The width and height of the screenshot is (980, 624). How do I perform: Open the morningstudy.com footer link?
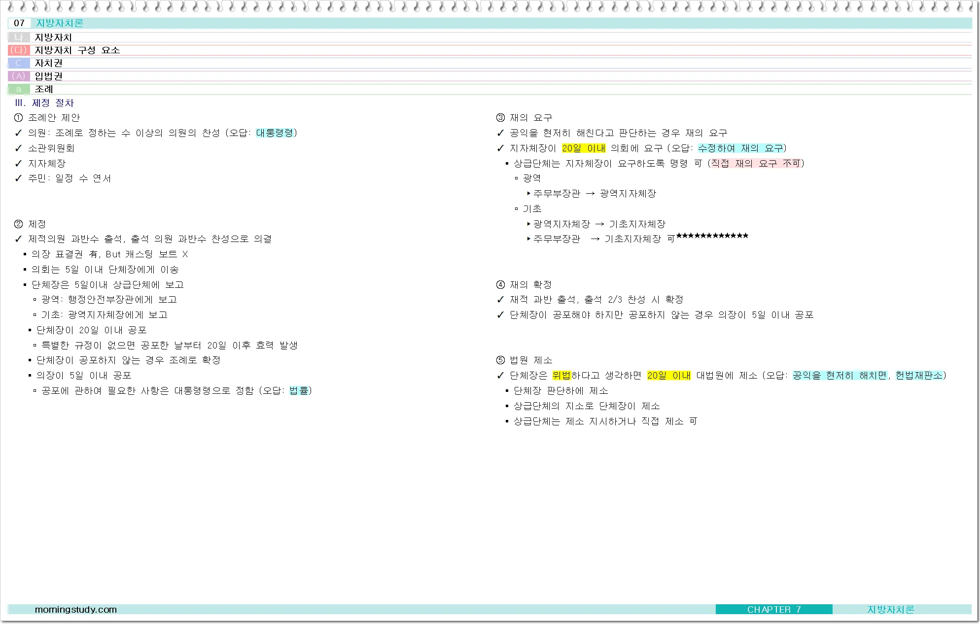[76, 610]
